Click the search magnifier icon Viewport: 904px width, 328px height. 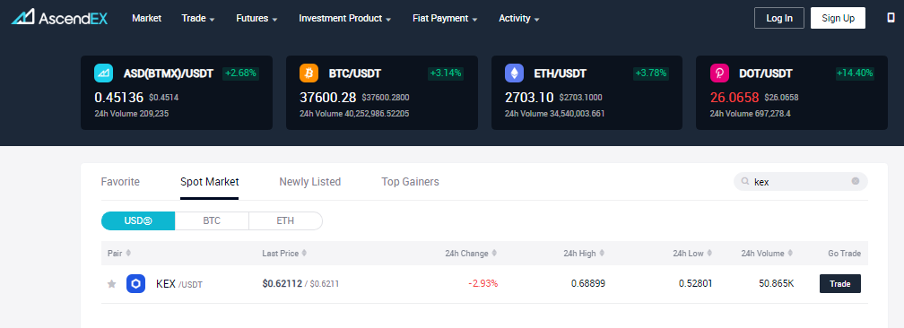tap(745, 182)
